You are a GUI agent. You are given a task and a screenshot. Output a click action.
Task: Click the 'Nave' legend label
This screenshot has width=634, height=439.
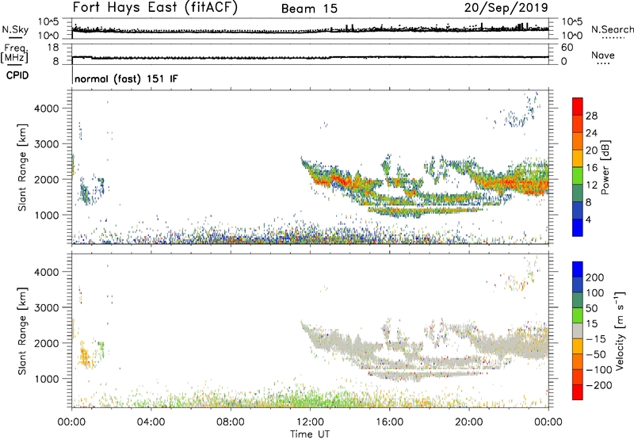(603, 55)
